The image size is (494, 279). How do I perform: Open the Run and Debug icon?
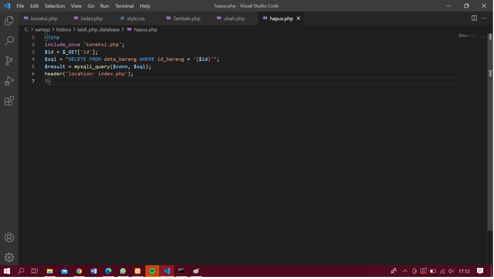[x=9, y=81]
